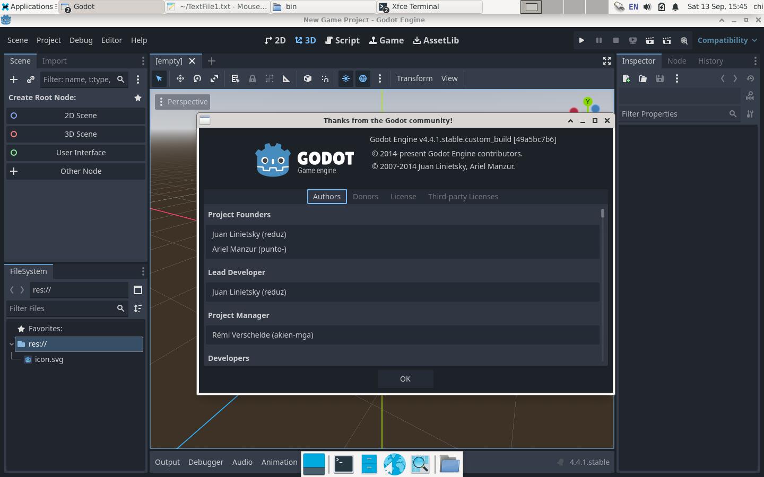Toggle the favorite star beside Create Root Node

tap(138, 98)
